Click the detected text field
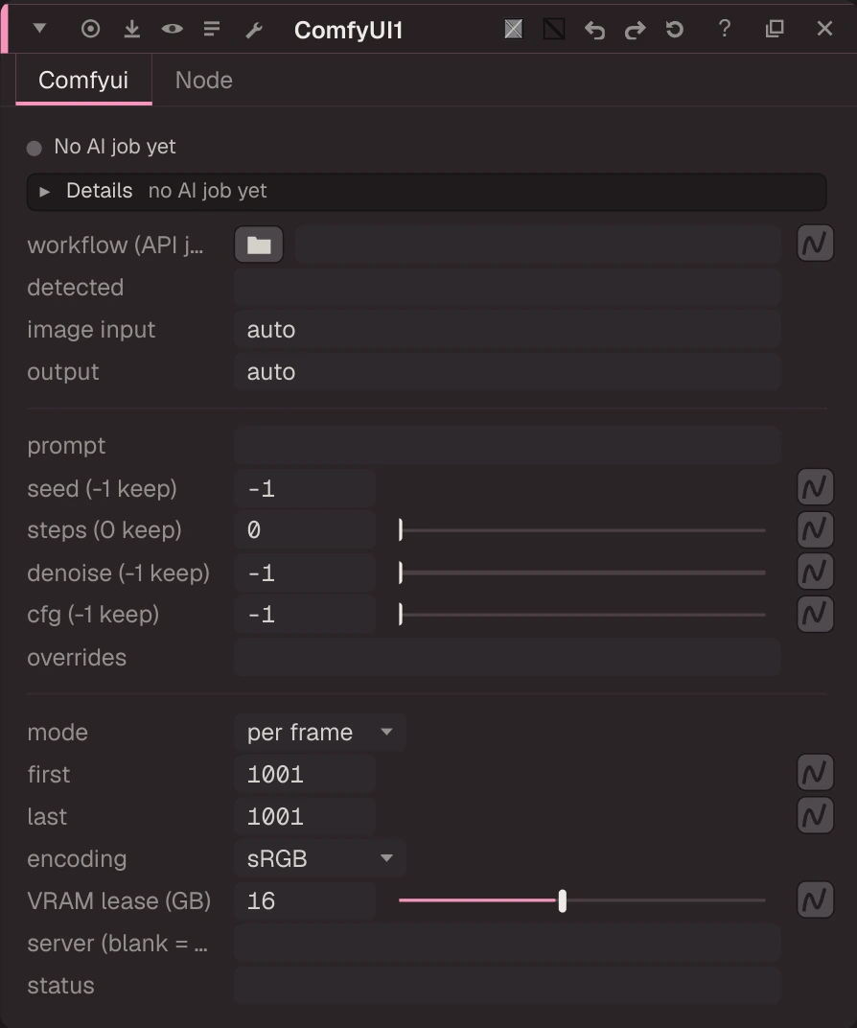The height and width of the screenshot is (1028, 857). point(507,287)
